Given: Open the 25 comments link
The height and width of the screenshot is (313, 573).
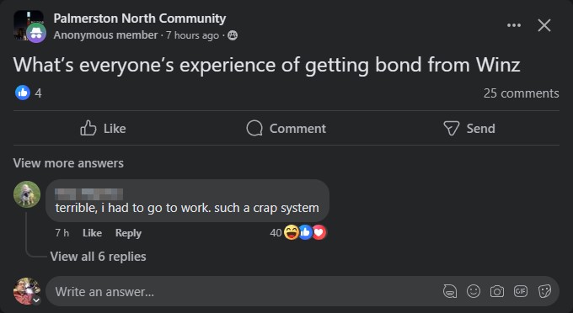Looking at the screenshot, I should [x=521, y=93].
